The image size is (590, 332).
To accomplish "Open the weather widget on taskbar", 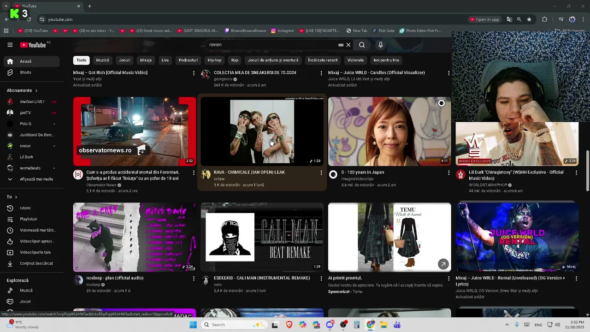I will [22, 325].
